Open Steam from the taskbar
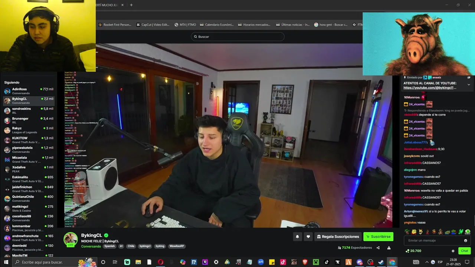475x267 pixels. point(381,262)
